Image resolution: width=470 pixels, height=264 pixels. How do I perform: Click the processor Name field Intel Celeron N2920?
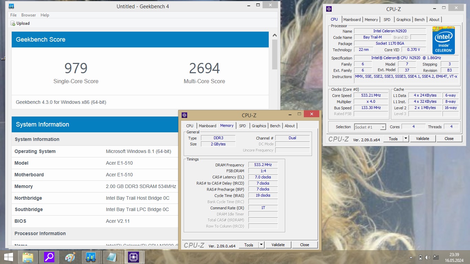390,31
